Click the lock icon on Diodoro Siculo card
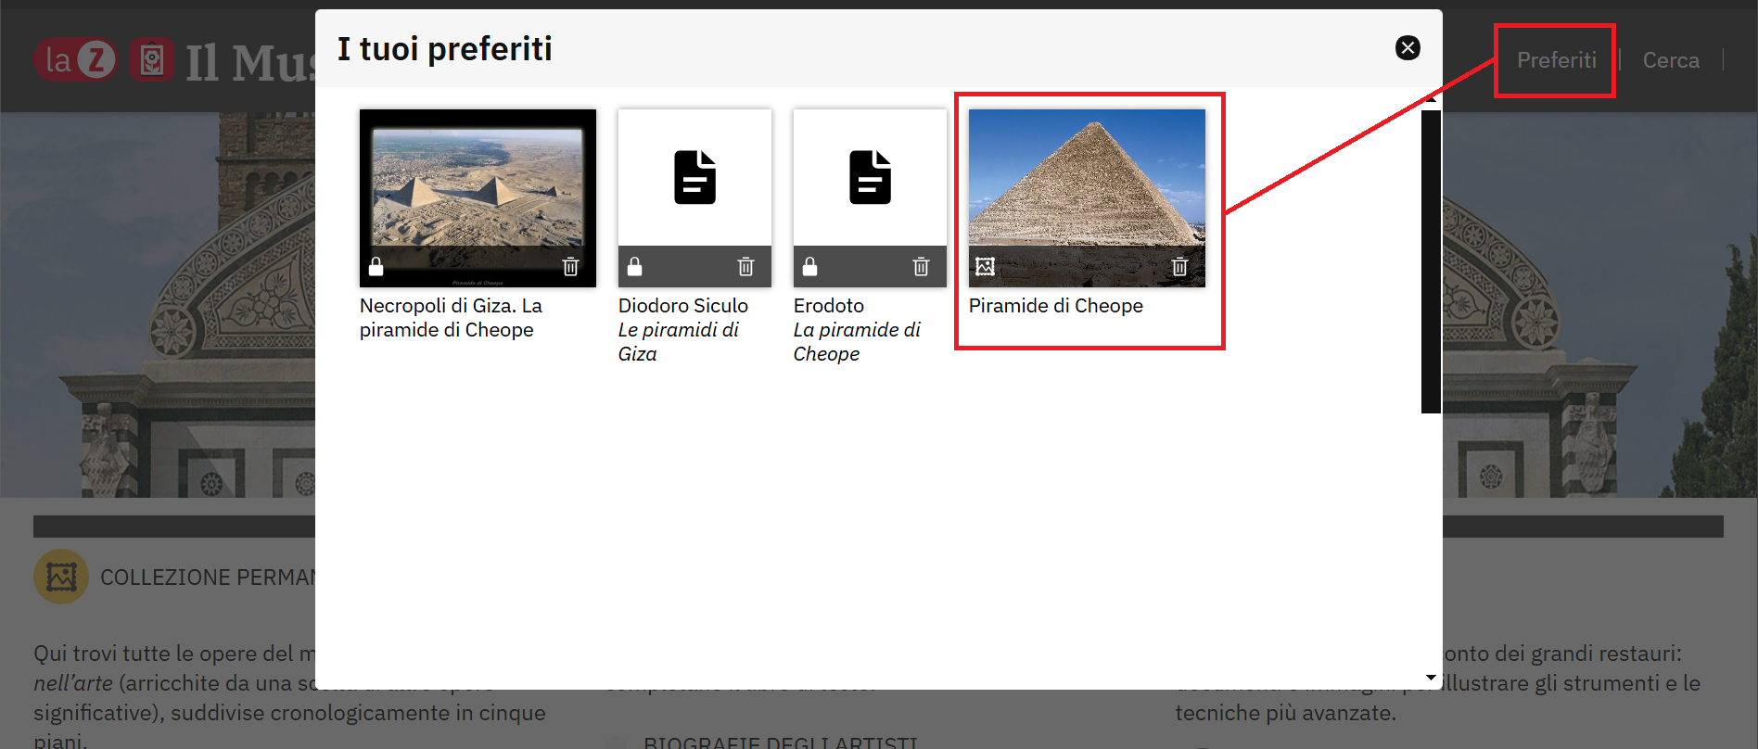The image size is (1758, 749). [x=634, y=267]
